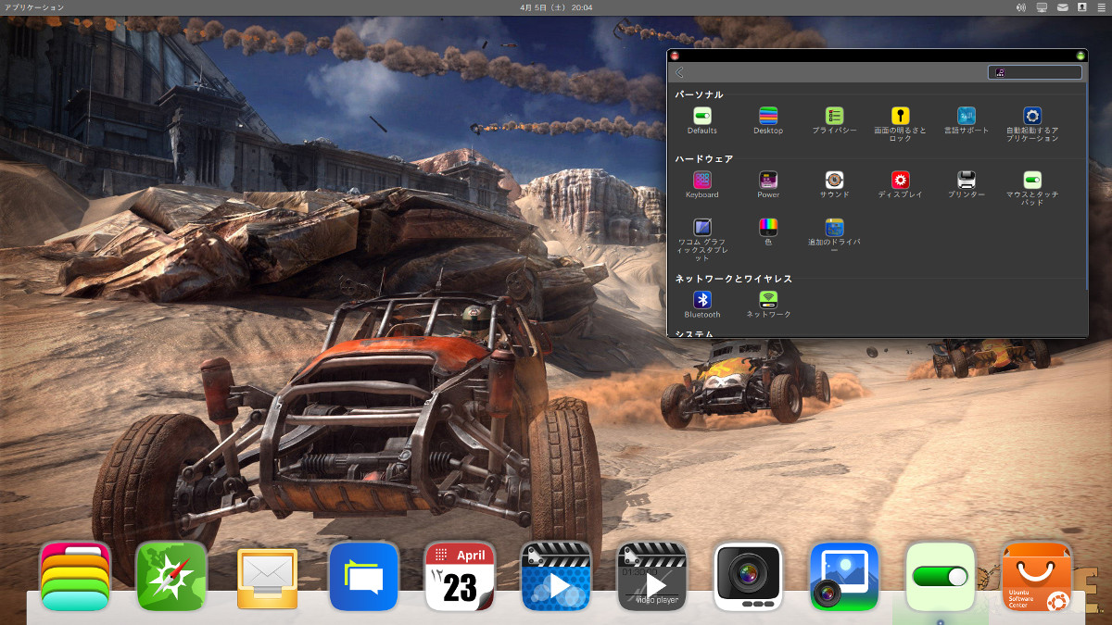Launch the blue chat messaging app
The image size is (1112, 625).
point(364,576)
